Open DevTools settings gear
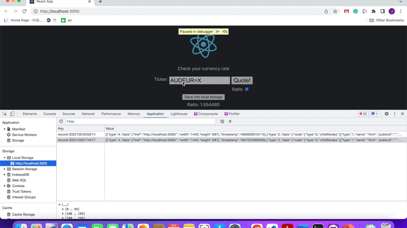This screenshot has width=407, height=228. (x=387, y=114)
